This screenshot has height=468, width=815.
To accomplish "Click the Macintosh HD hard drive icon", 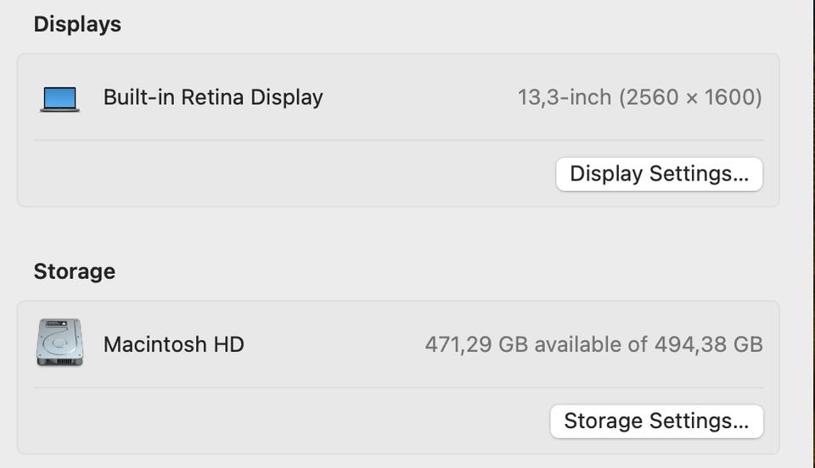I will (59, 343).
